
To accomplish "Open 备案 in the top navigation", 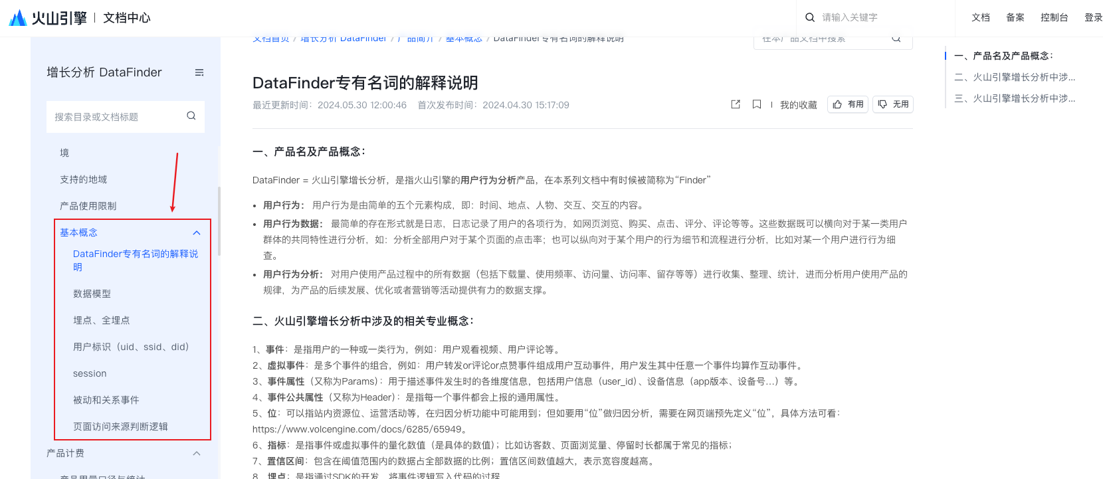I will pos(1015,17).
